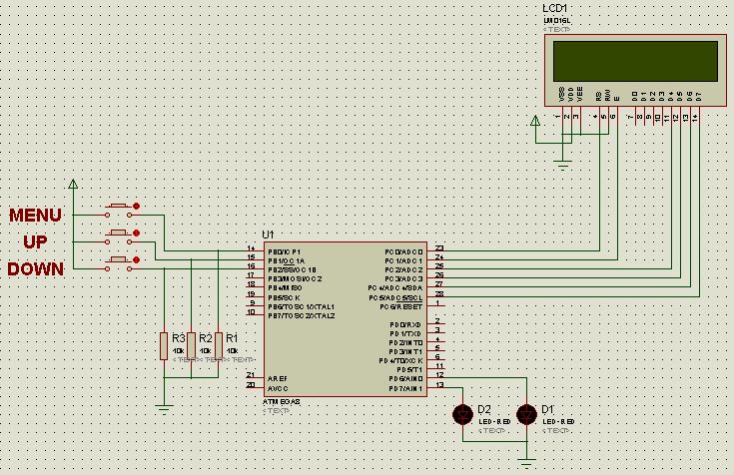The width and height of the screenshot is (734, 475).
Task: Click the PB6/TOSC1/XTAL1 pin label
Action: [301, 307]
